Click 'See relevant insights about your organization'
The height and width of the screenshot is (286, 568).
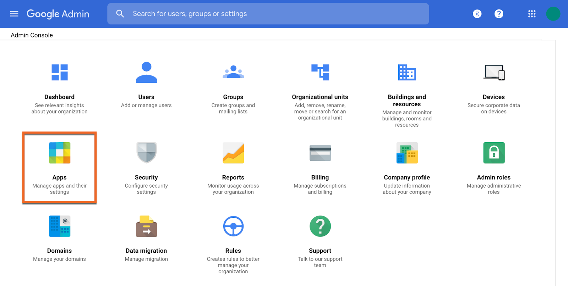click(59, 108)
